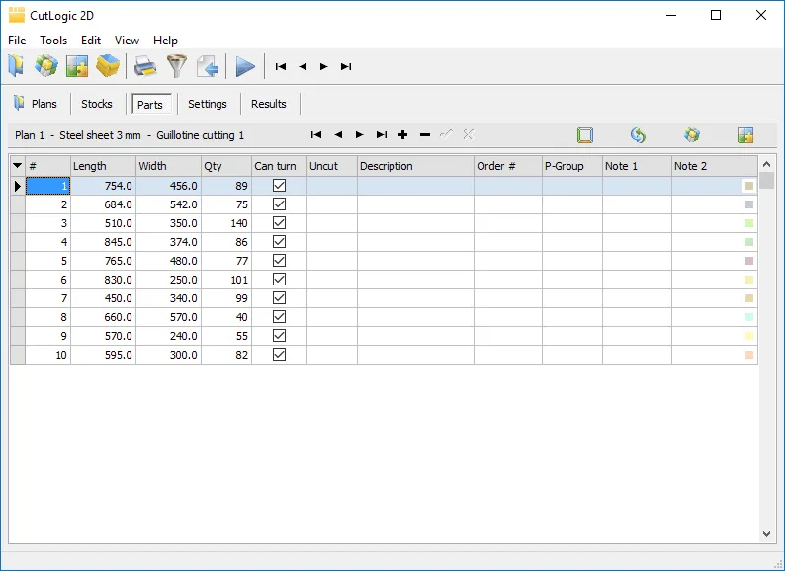Click the page with blue arrow icon
This screenshot has width=785, height=571.
click(207, 66)
